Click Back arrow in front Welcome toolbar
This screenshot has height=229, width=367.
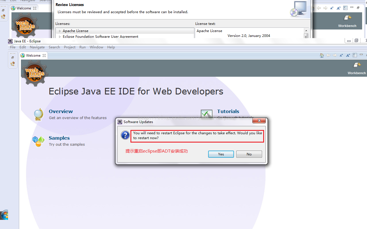(328, 55)
